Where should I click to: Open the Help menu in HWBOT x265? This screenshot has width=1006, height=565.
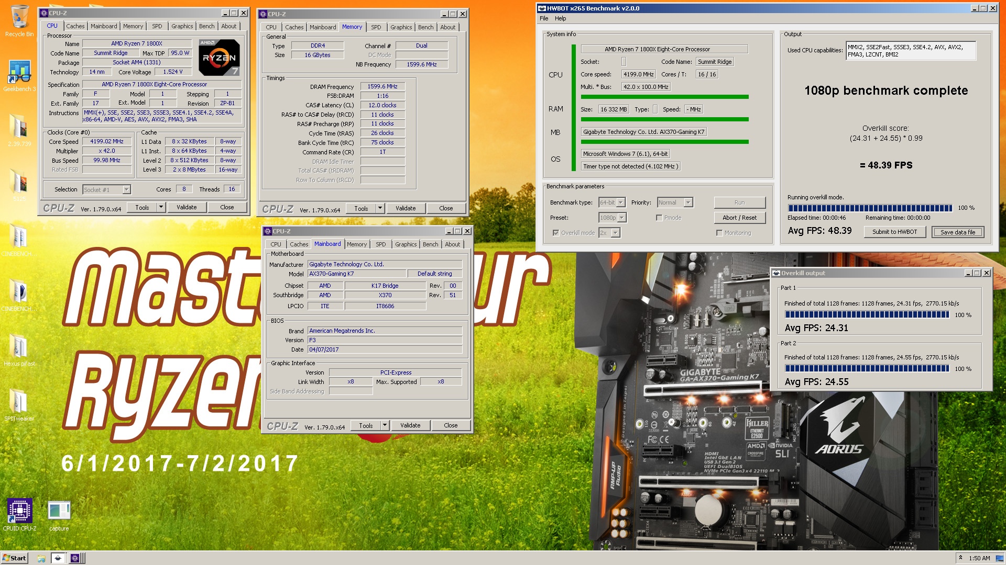[560, 18]
